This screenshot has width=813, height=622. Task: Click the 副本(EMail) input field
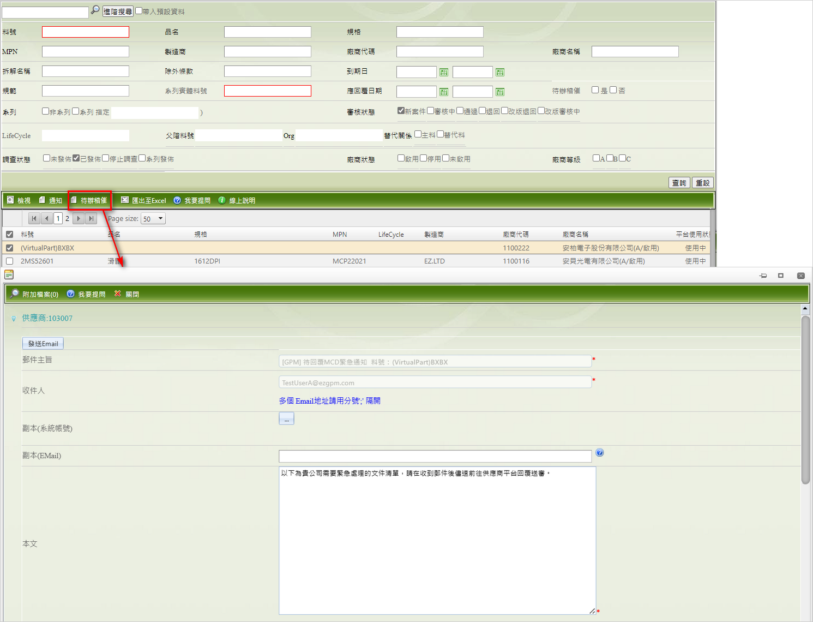point(435,456)
